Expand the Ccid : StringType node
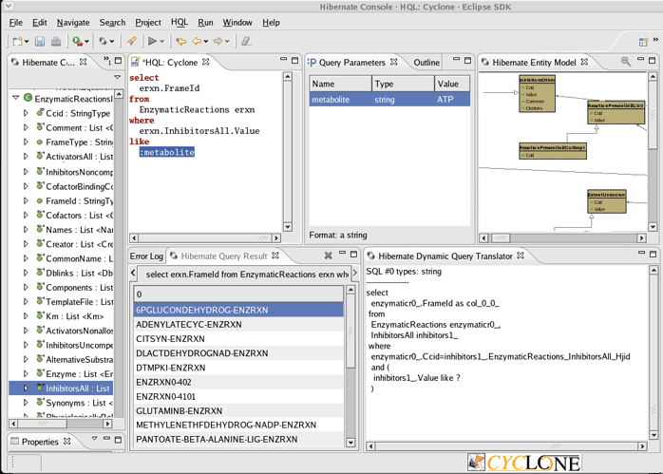The image size is (663, 474). coord(26,113)
